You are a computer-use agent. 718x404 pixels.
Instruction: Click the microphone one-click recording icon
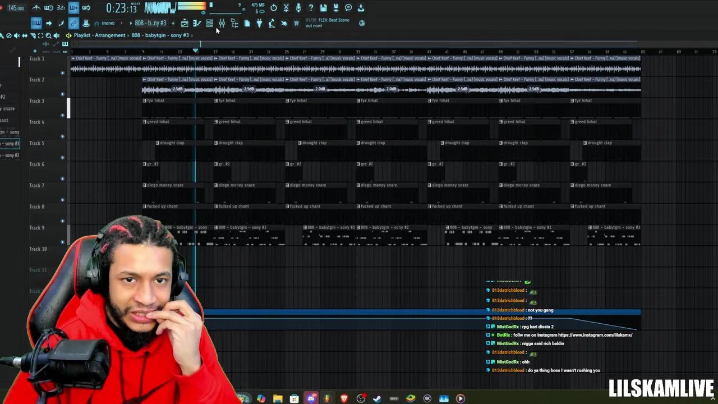[298, 8]
